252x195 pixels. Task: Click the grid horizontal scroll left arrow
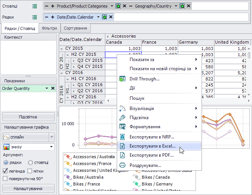coord(108,101)
